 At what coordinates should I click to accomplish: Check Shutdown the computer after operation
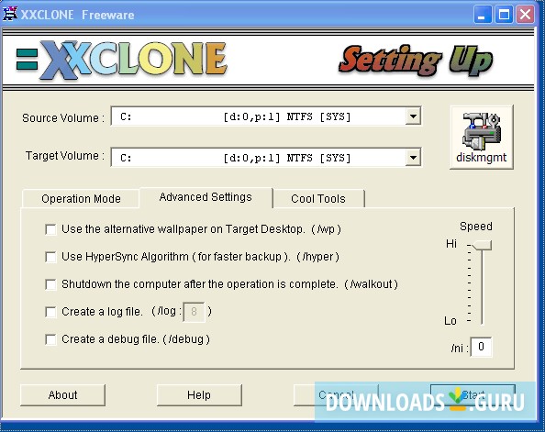tap(50, 284)
